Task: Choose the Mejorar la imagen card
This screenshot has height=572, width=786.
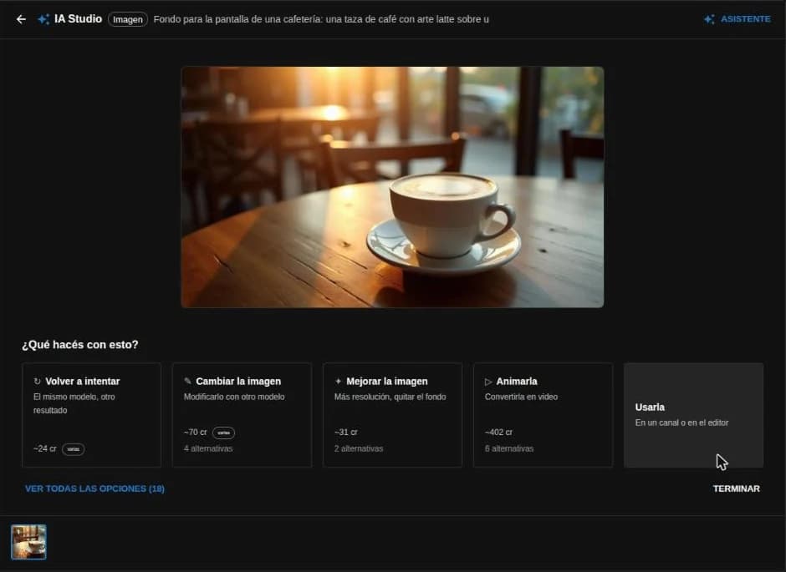Action: (x=392, y=415)
